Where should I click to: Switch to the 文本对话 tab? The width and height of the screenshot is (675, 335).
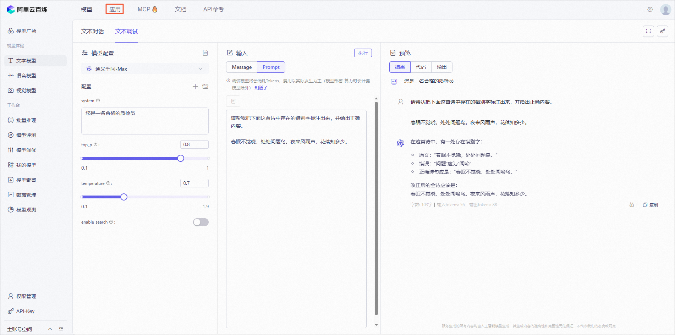pos(93,32)
